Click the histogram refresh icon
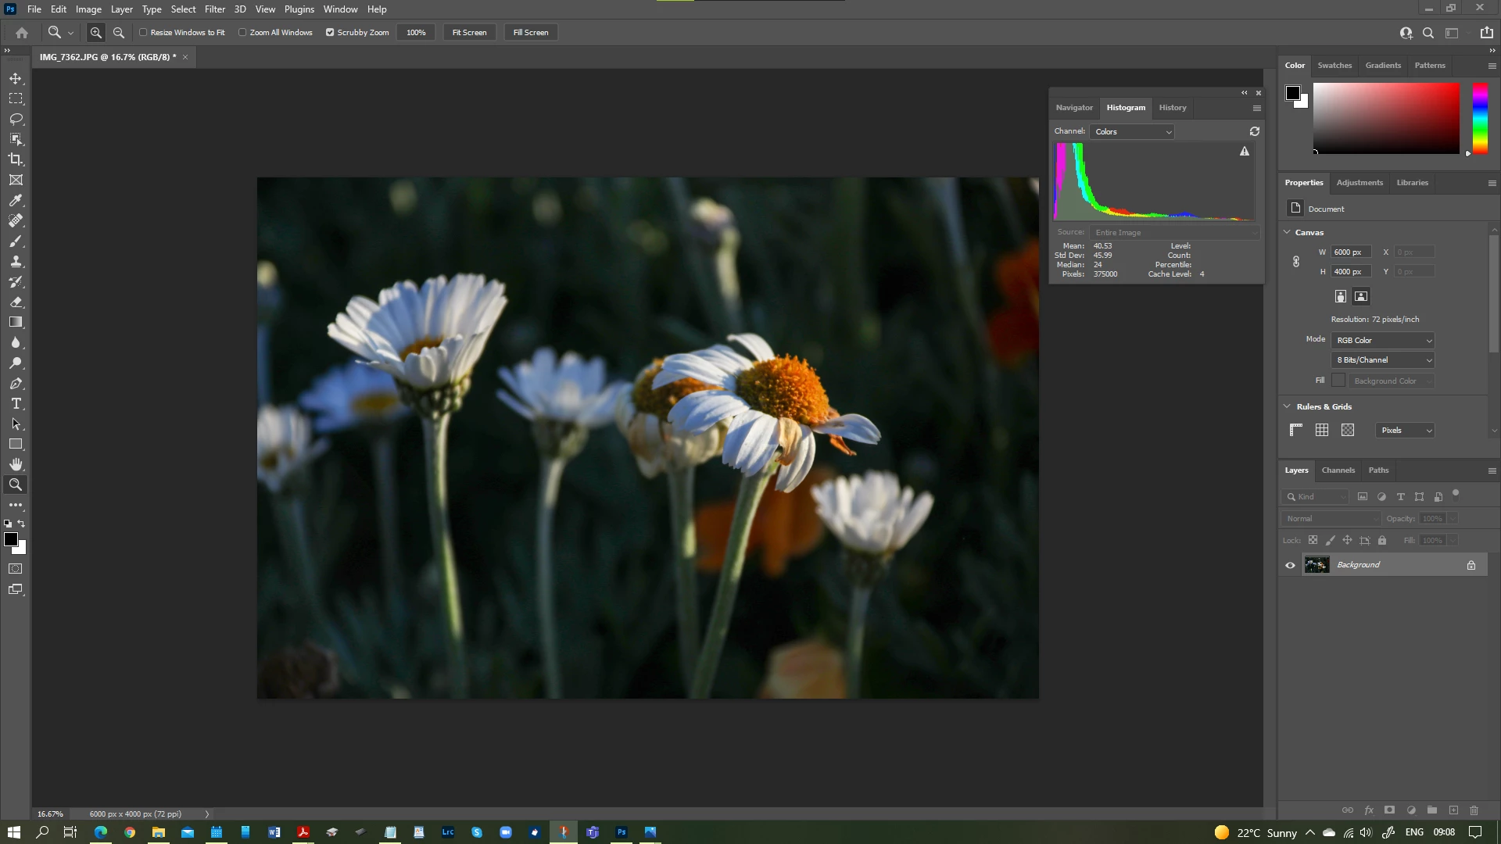Image resolution: width=1501 pixels, height=844 pixels. pyautogui.click(x=1255, y=131)
